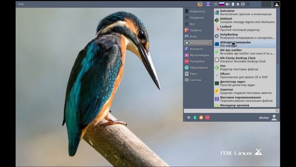Click the log out arrow icon
Image resolution: width=296 pixels, height=167 pixels.
[189, 117]
